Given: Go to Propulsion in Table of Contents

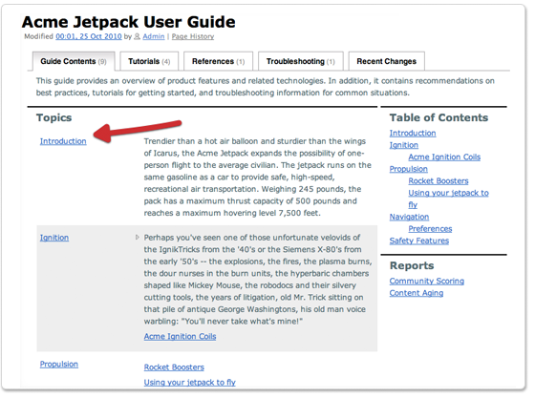Looking at the screenshot, I should [x=409, y=169].
